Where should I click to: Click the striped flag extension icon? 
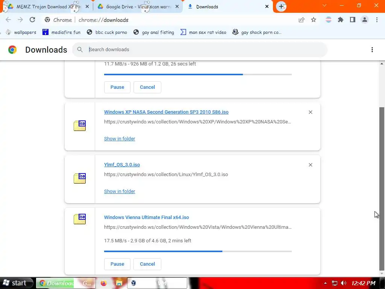click(x=329, y=20)
